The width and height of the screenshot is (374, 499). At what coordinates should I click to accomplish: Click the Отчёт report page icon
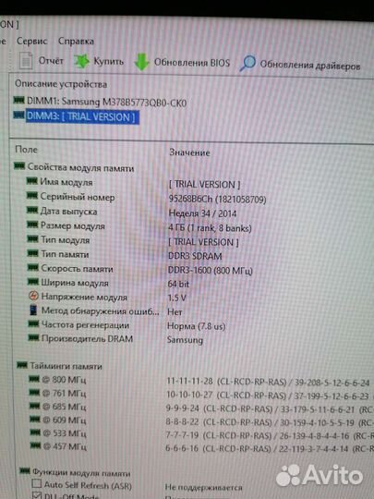26,61
